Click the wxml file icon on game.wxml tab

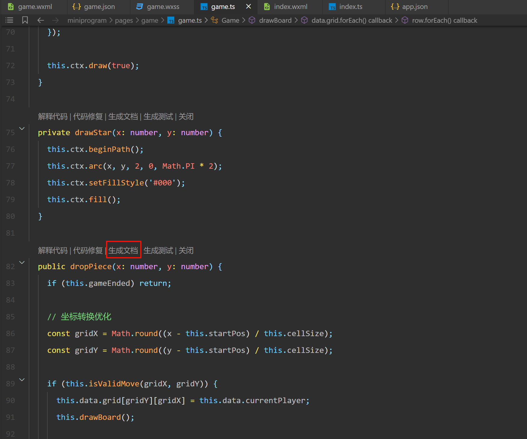11,7
